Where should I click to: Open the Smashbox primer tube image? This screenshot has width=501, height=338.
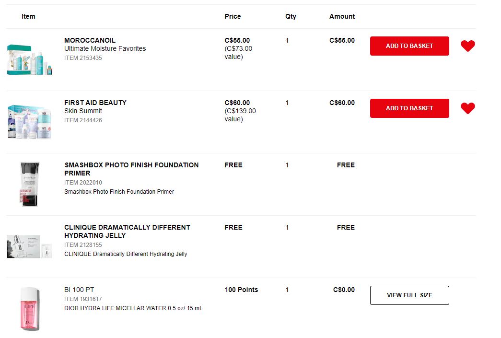[x=29, y=184]
